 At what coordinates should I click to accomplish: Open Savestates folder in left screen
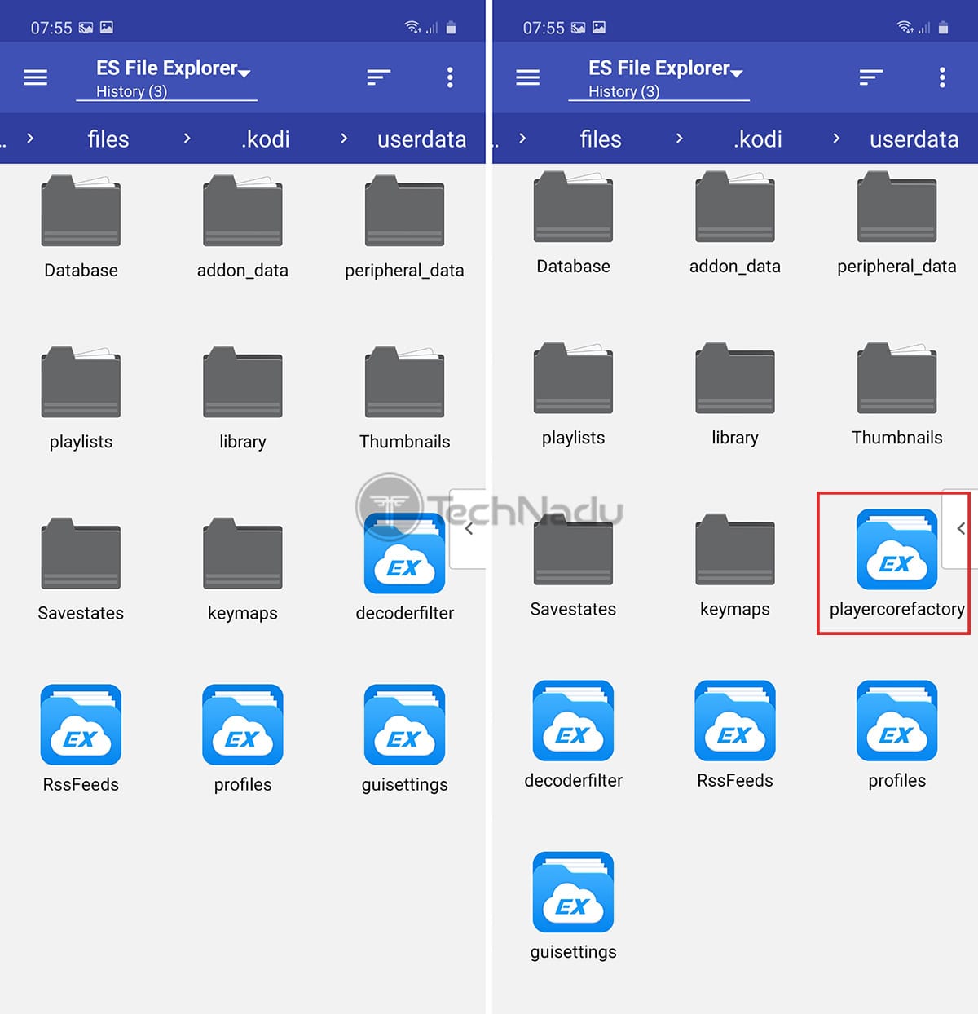click(x=81, y=570)
